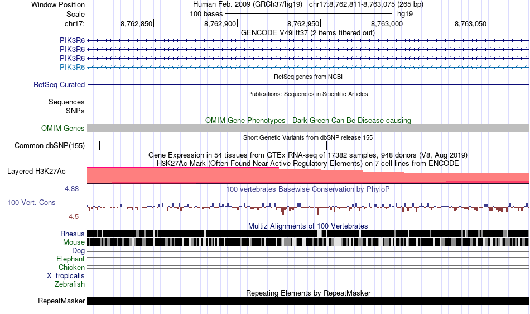Viewport: 530px width, 314px height.
Task: Click the Mouse species label
Action: click(x=74, y=242)
